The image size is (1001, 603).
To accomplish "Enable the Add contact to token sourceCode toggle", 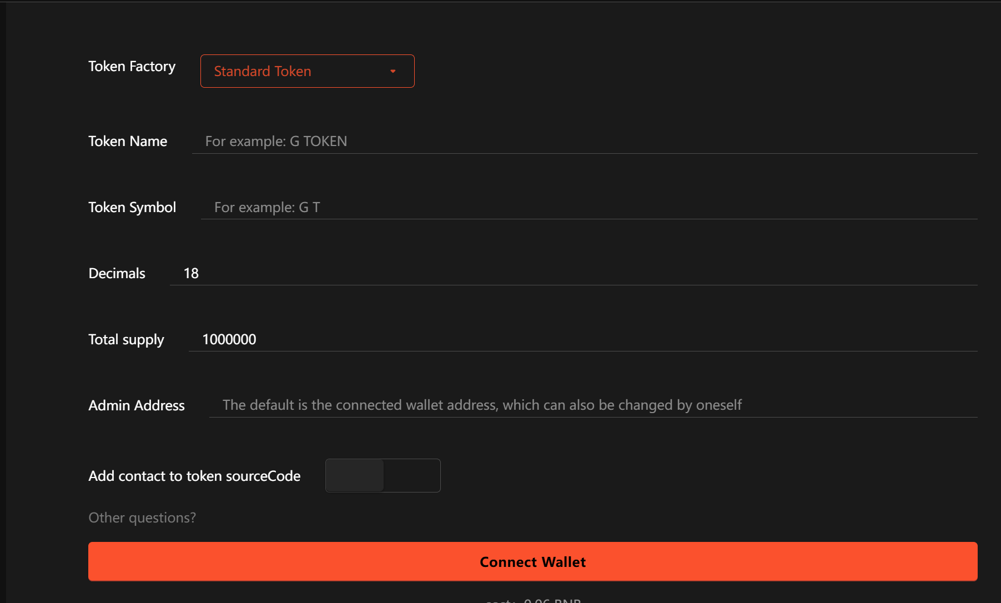I will coord(382,476).
